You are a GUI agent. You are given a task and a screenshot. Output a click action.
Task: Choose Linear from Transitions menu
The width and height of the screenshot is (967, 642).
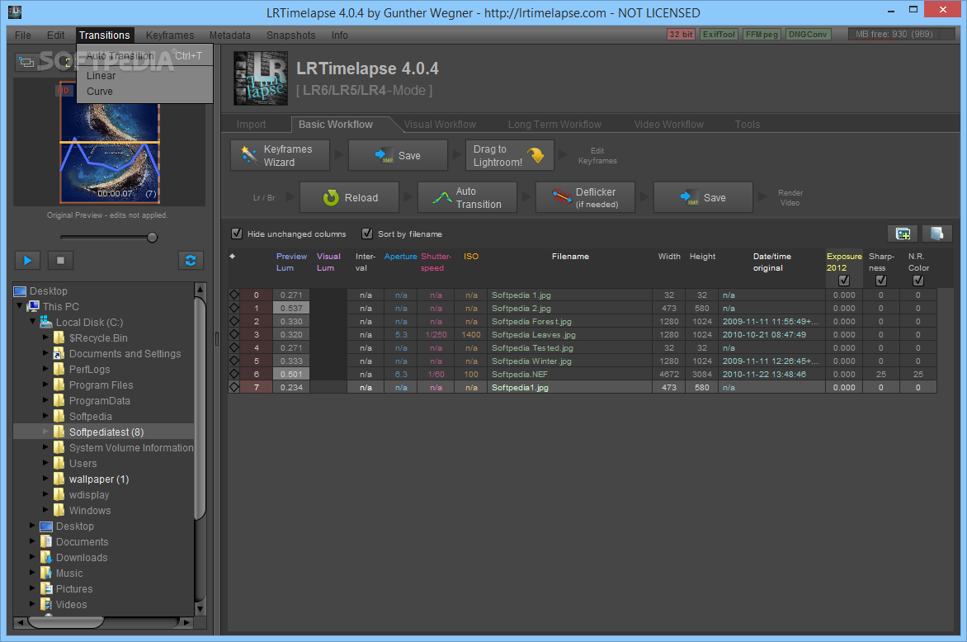coord(144,75)
